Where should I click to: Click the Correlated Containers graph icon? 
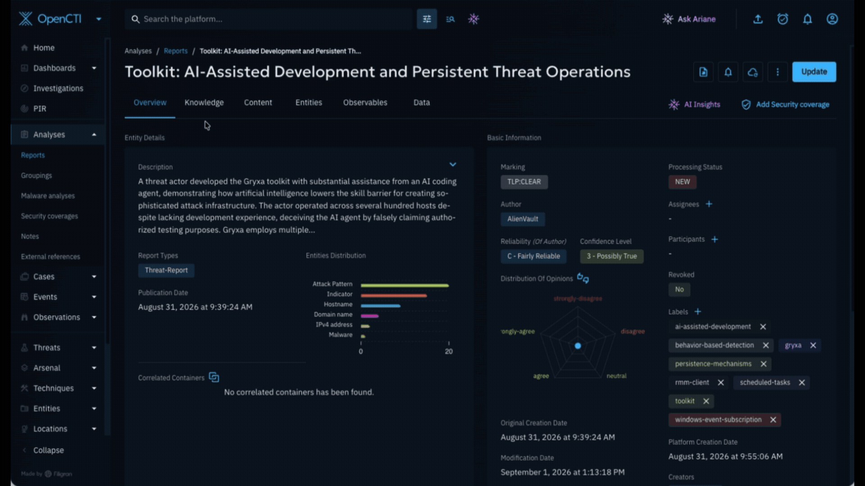214,377
